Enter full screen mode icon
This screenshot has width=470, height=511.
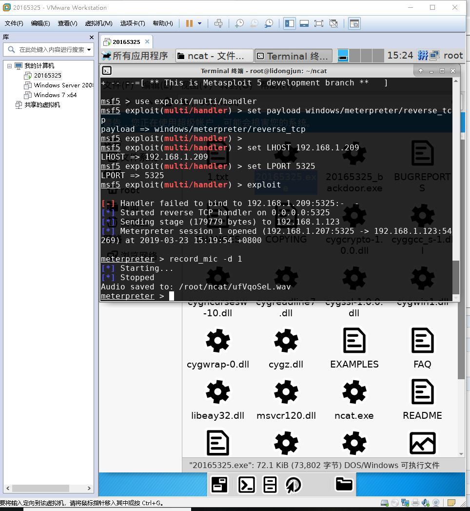click(x=319, y=23)
